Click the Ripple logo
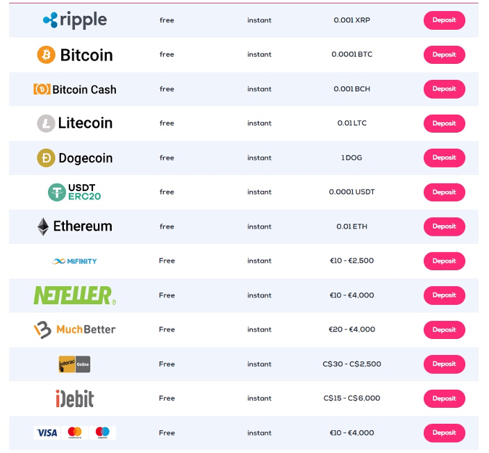 [x=75, y=20]
